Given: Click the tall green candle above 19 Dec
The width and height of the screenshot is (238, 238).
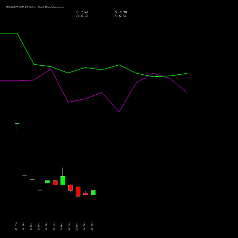Looking at the screenshot, I should [x=63, y=180].
